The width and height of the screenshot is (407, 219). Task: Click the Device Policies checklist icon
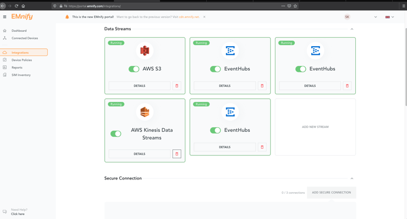(x=4, y=60)
